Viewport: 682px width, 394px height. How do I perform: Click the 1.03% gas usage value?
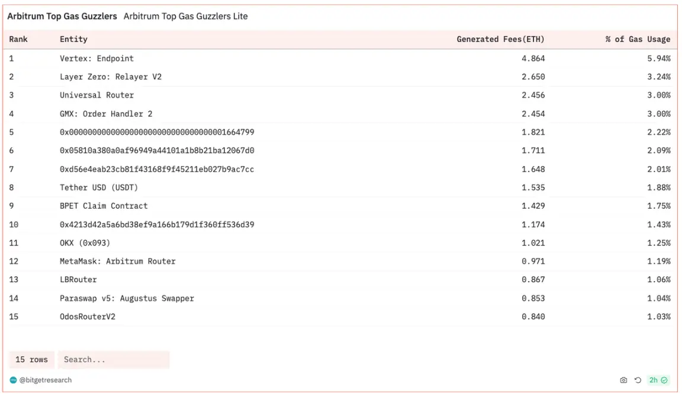point(658,317)
